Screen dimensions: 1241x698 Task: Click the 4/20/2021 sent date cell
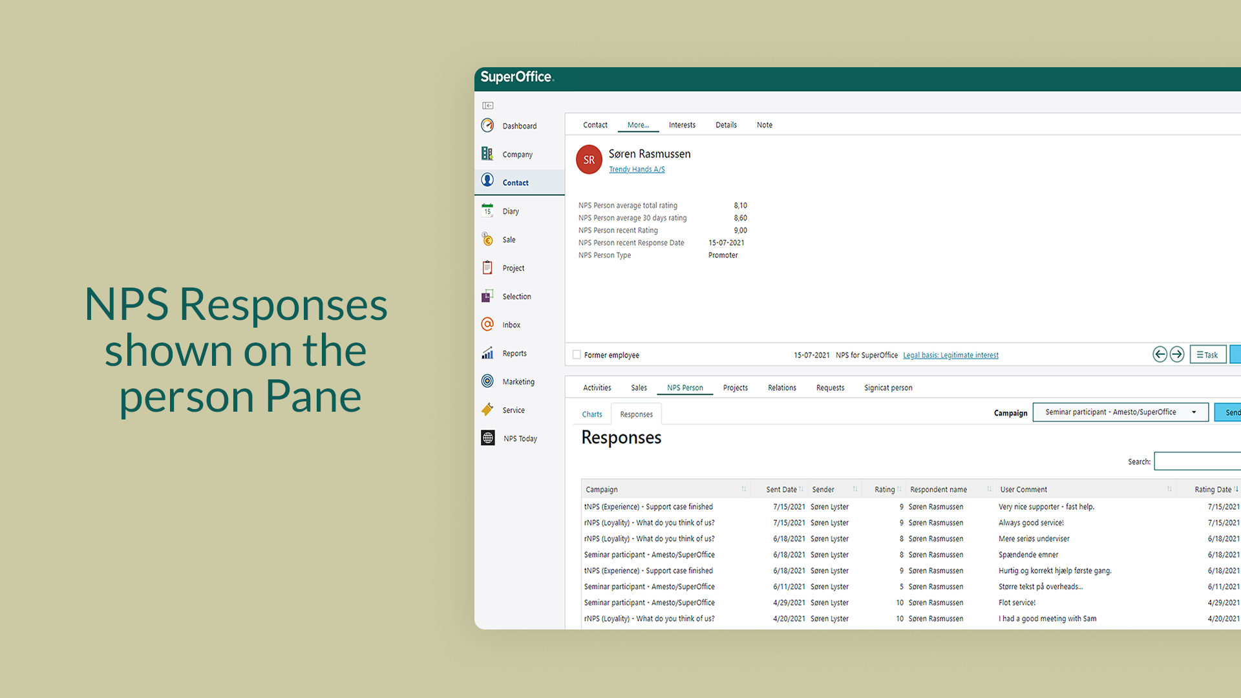[789, 619]
